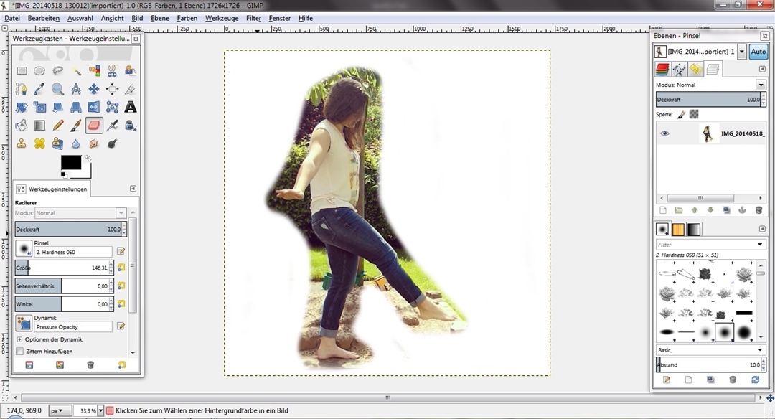Select the Ellipse Select tool
This screenshot has height=419, width=775.
(x=39, y=71)
